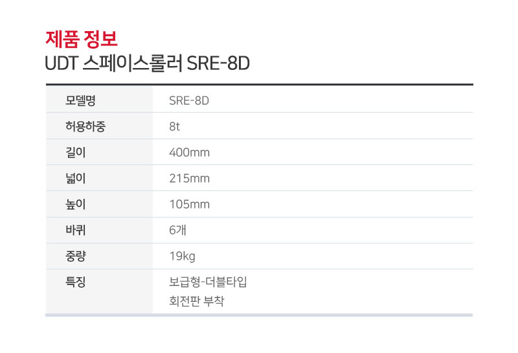Click the 19kg weight value
The width and height of the screenshot is (518, 353).
click(182, 256)
